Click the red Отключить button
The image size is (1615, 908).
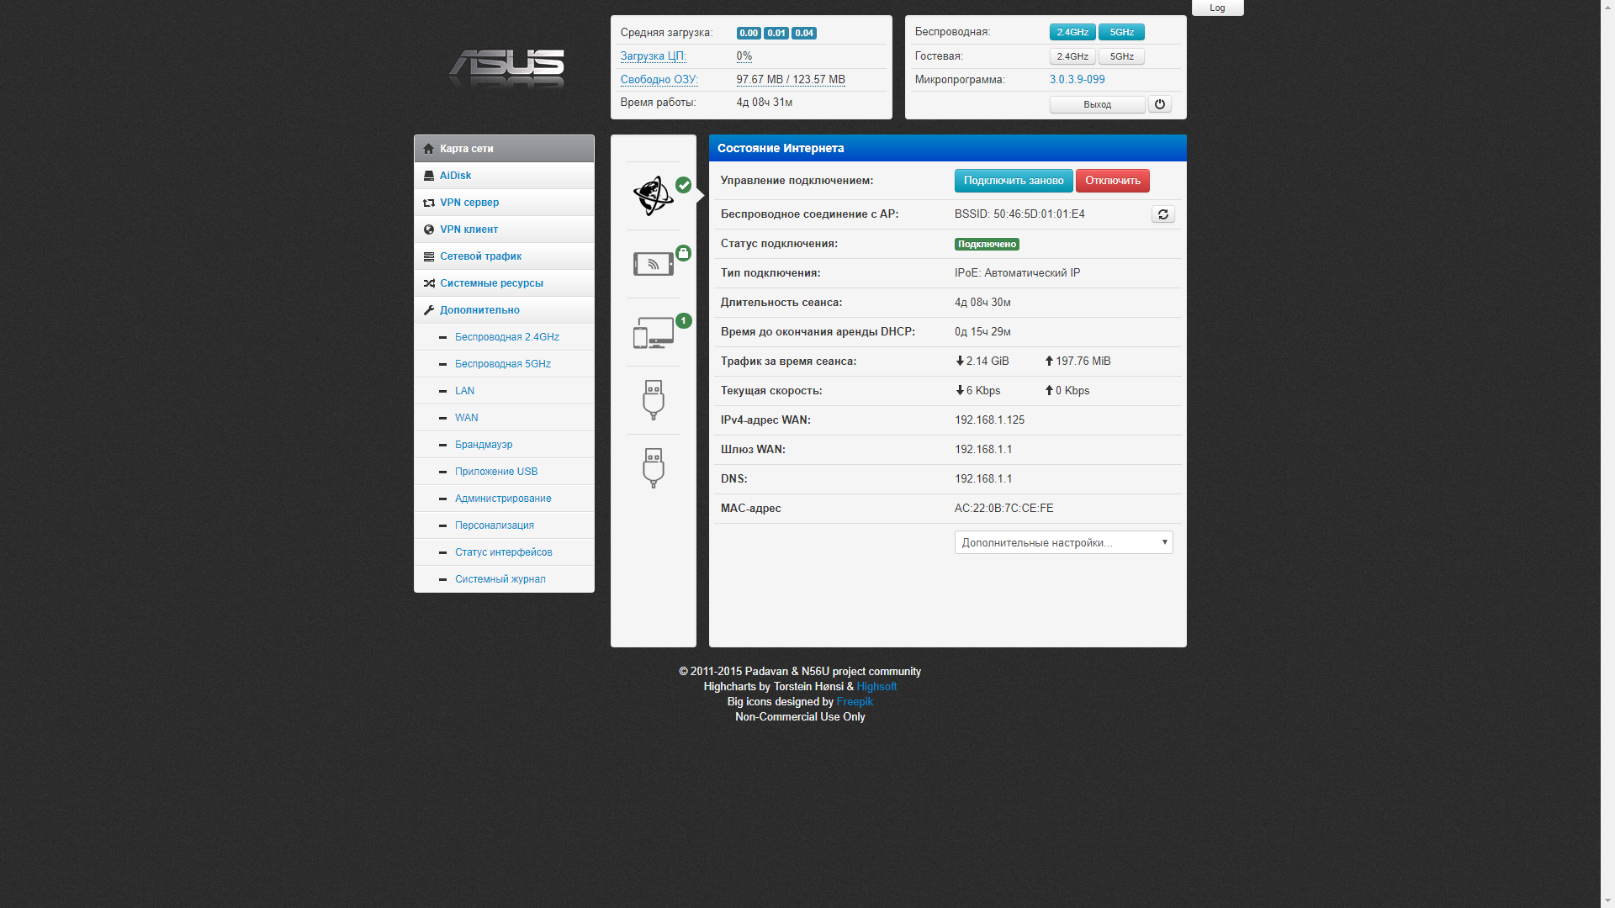click(1113, 181)
